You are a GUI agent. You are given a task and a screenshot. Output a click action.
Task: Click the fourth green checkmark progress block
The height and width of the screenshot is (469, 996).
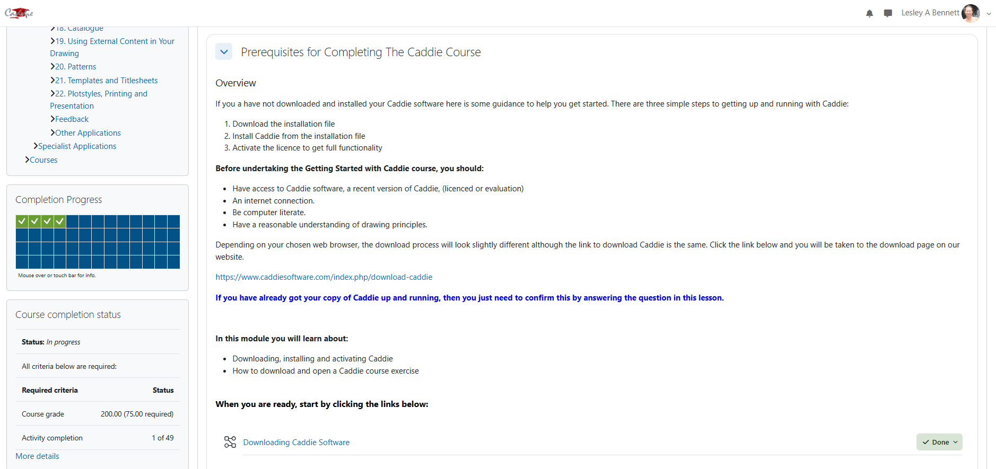[60, 221]
